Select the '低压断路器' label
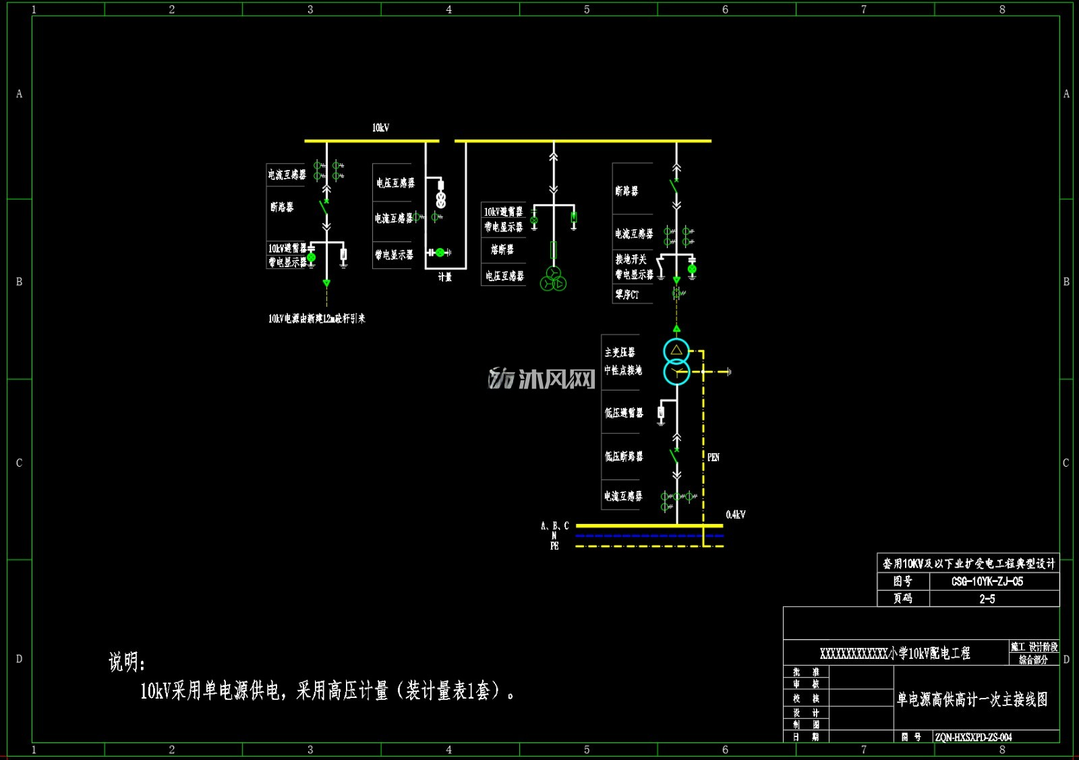 coord(624,457)
